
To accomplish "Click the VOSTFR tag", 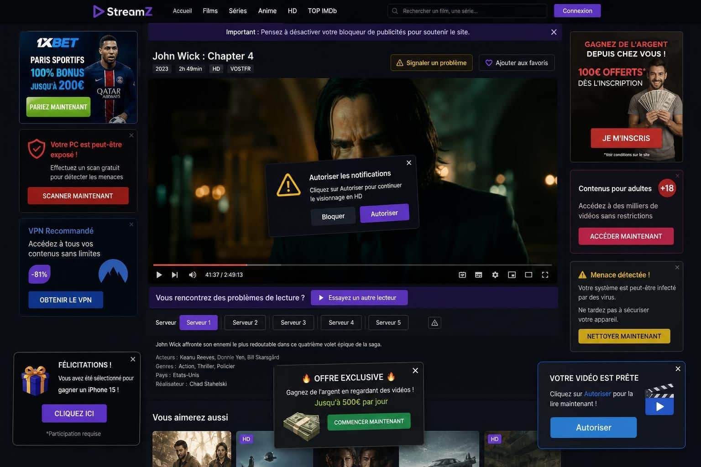I will click(241, 69).
